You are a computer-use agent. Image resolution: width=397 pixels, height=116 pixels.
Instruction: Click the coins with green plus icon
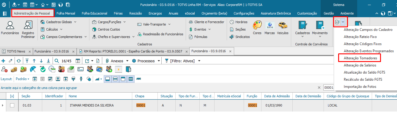coord(23,70)
